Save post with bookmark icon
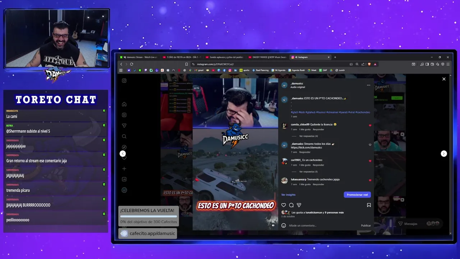460x259 pixels. click(369, 205)
